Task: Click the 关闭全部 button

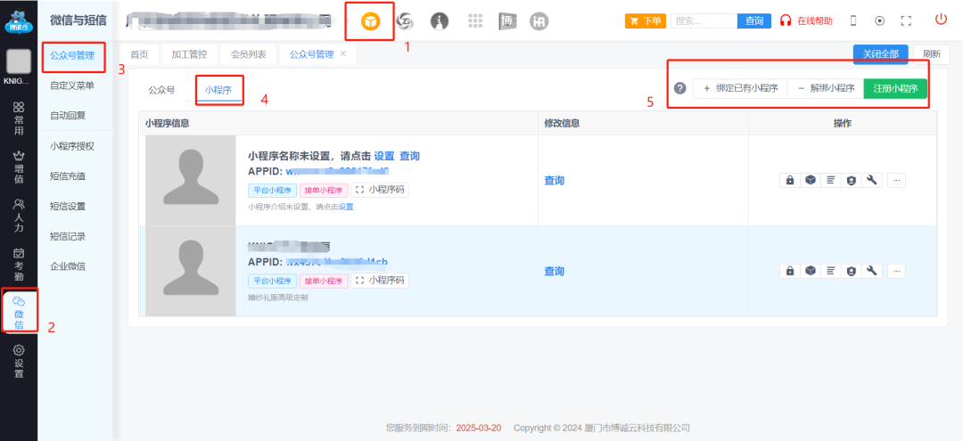Action: [881, 54]
